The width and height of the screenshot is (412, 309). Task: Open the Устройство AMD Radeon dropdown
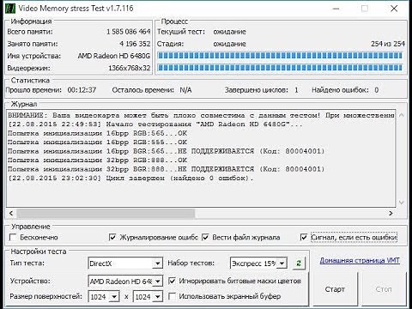[157, 282]
